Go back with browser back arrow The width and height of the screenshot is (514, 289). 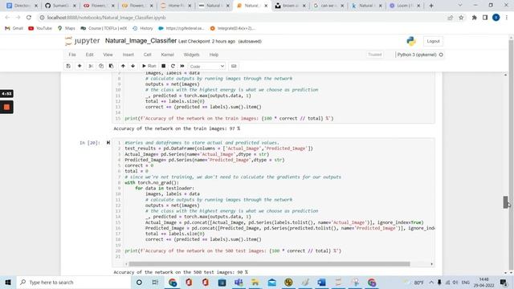[7, 18]
